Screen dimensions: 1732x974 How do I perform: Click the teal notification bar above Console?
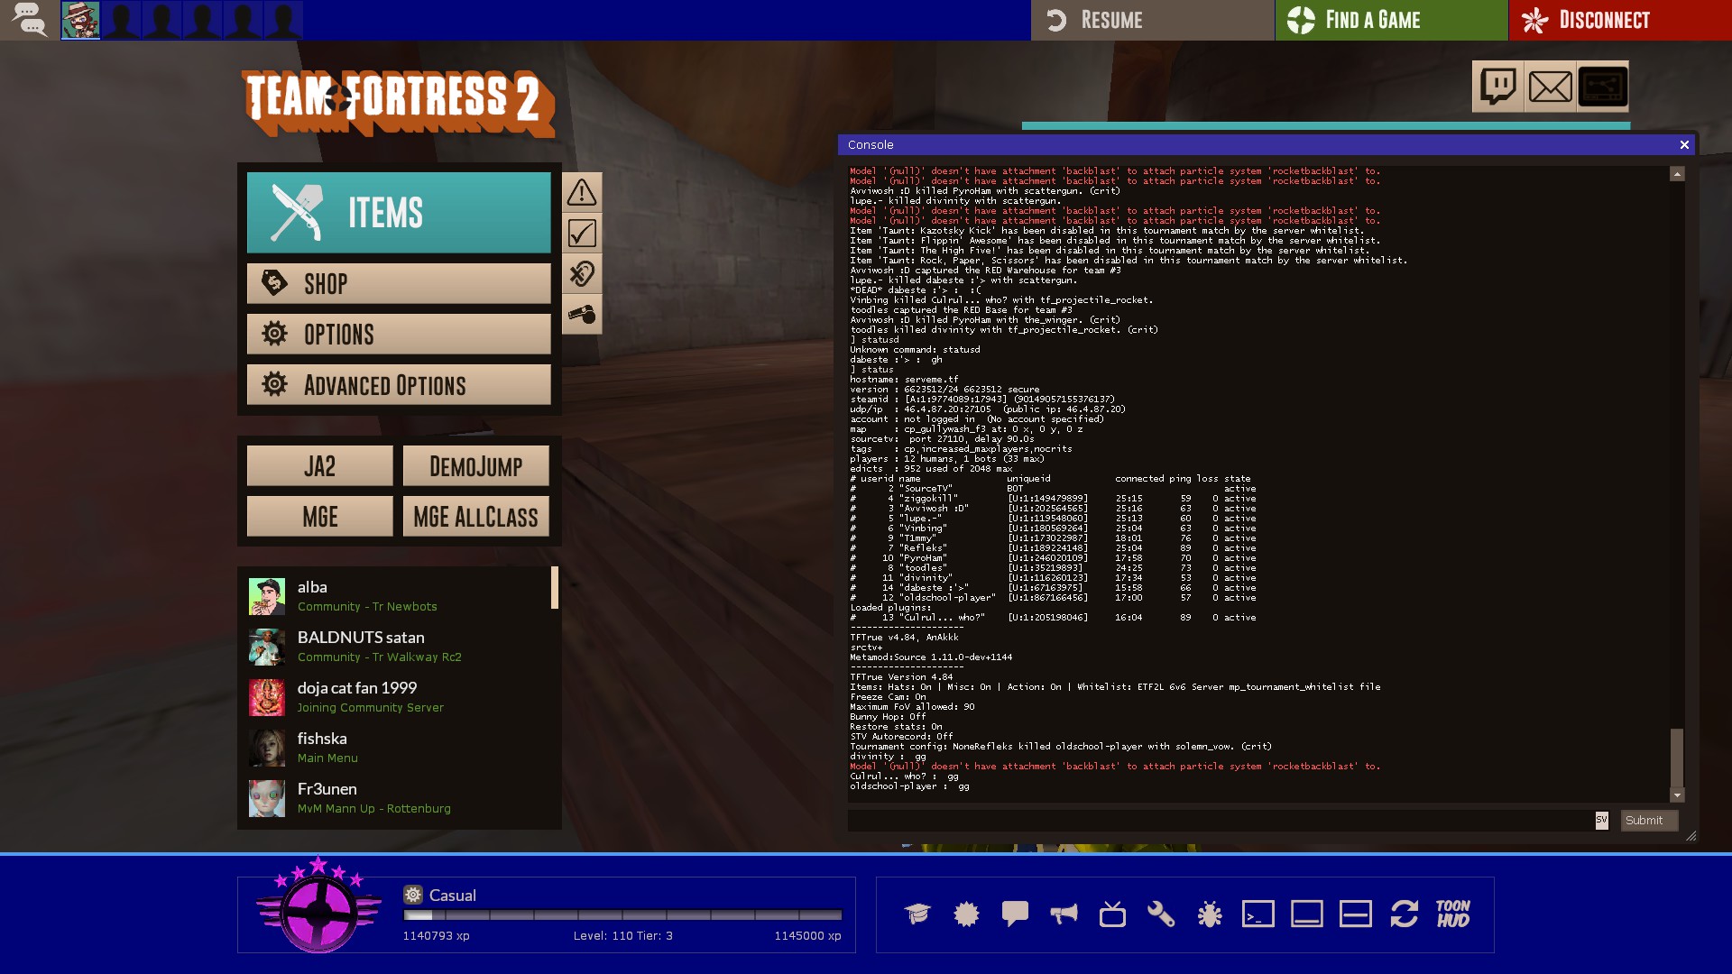[x=1325, y=126]
